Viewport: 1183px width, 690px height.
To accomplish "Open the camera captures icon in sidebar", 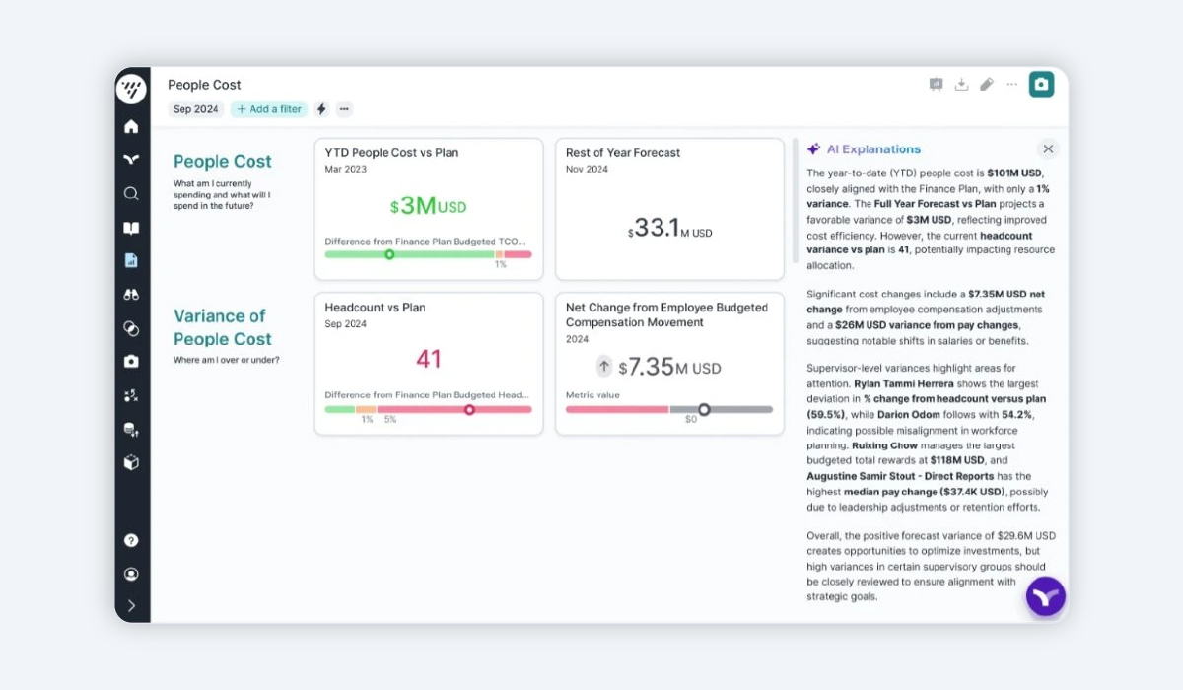I will (x=131, y=362).
